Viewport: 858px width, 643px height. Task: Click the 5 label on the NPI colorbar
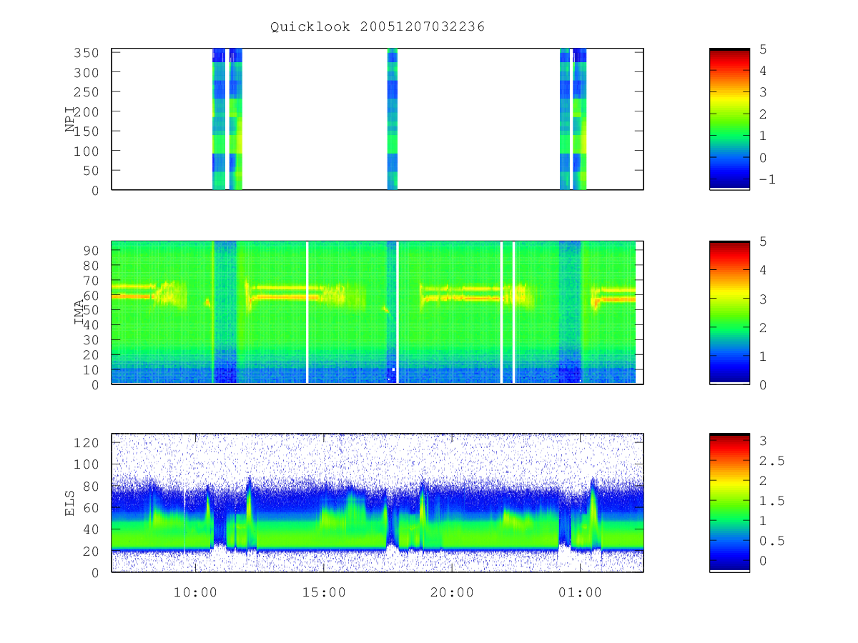(x=763, y=49)
